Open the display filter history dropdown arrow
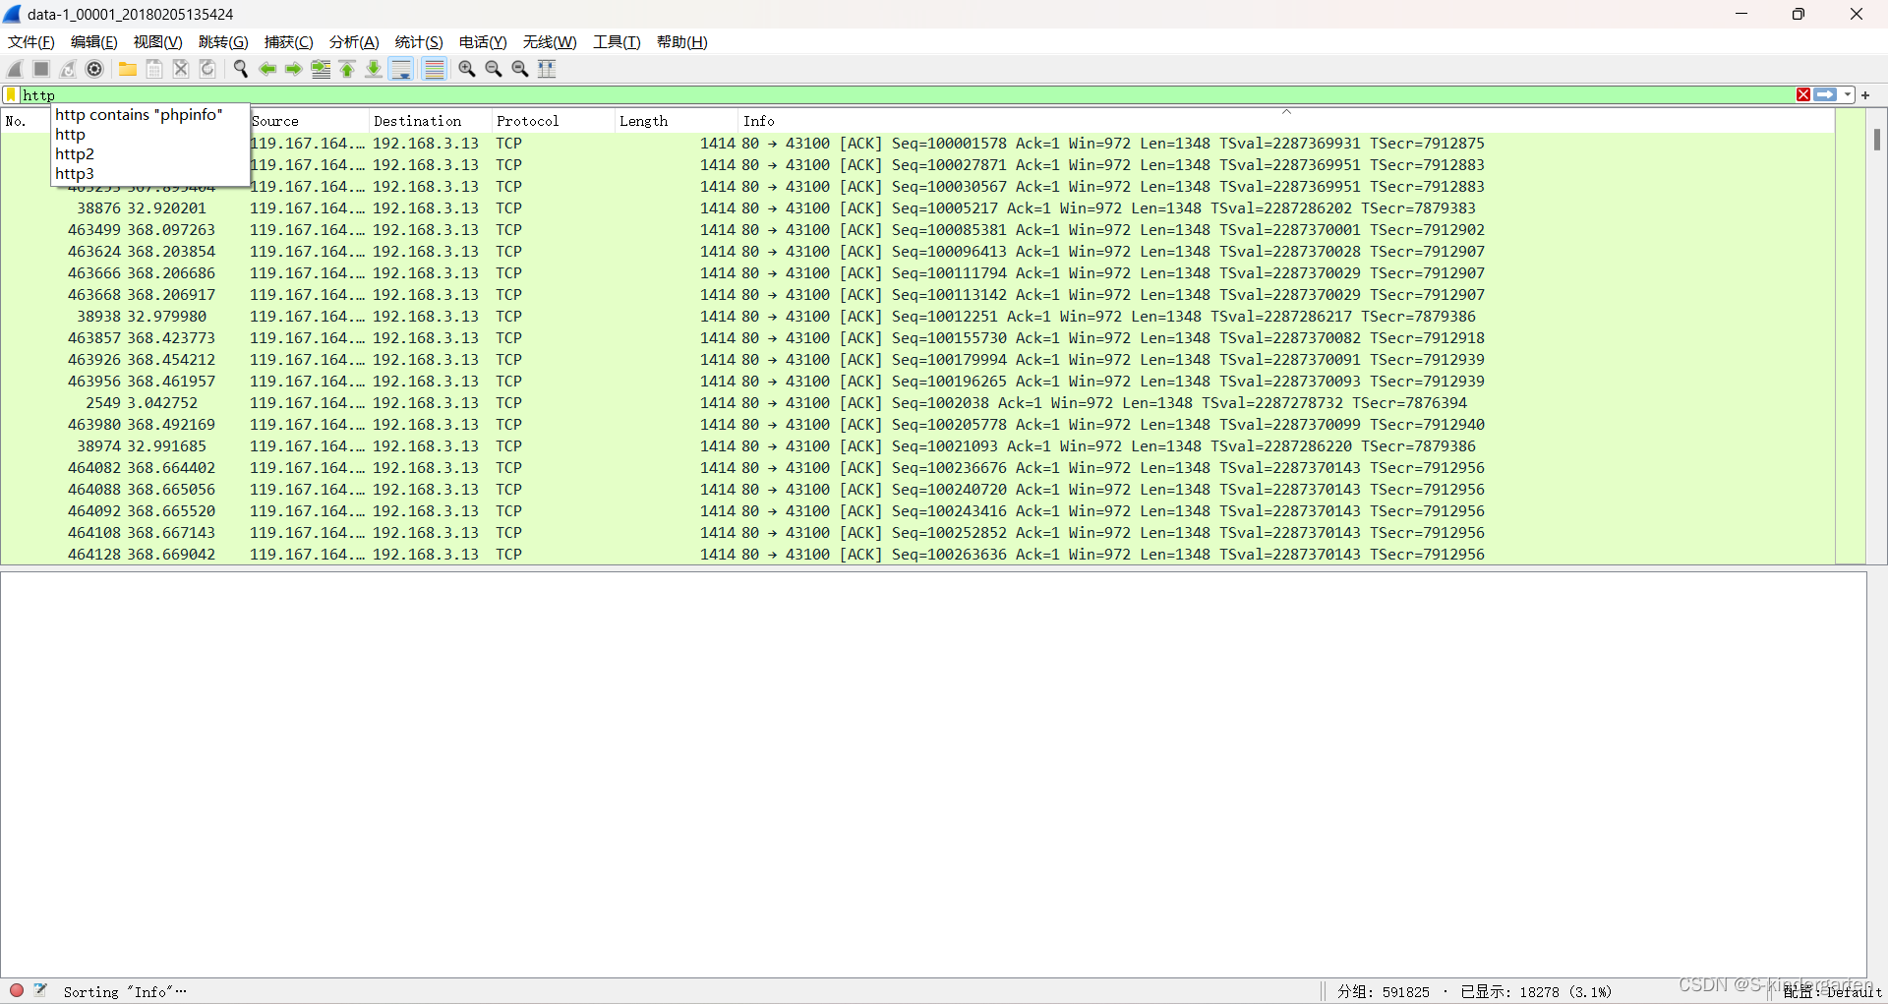The image size is (1888, 1004). (1848, 94)
